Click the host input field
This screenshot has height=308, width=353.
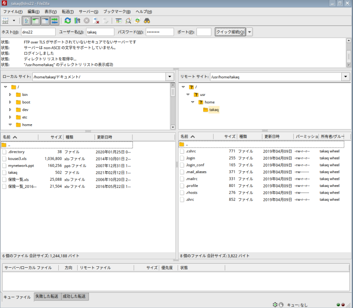tap(38, 32)
